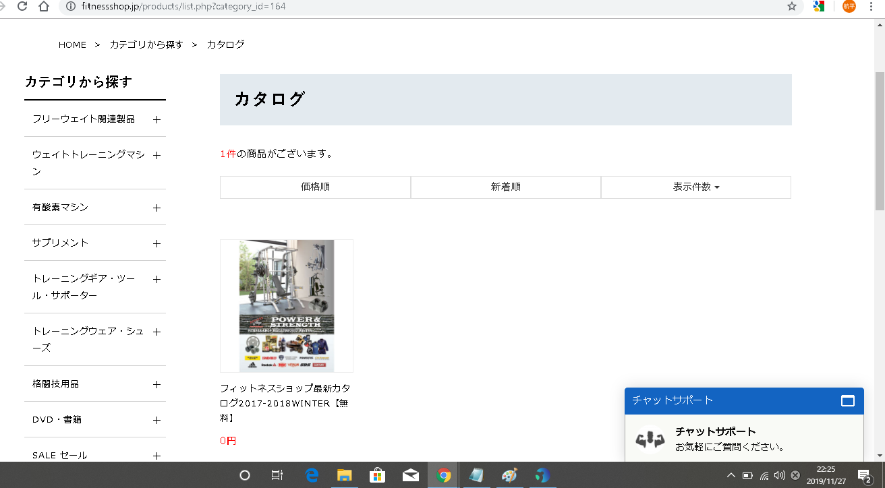The height and width of the screenshot is (488, 885).
Task: Expand サプリメント plus icon
Action: [156, 243]
